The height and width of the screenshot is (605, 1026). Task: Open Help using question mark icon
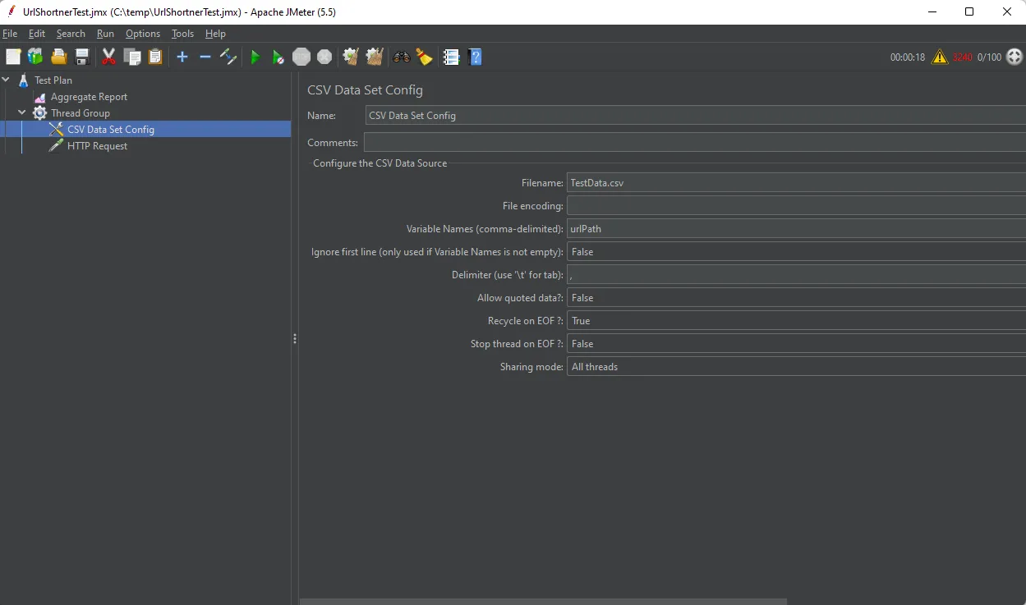tap(475, 57)
